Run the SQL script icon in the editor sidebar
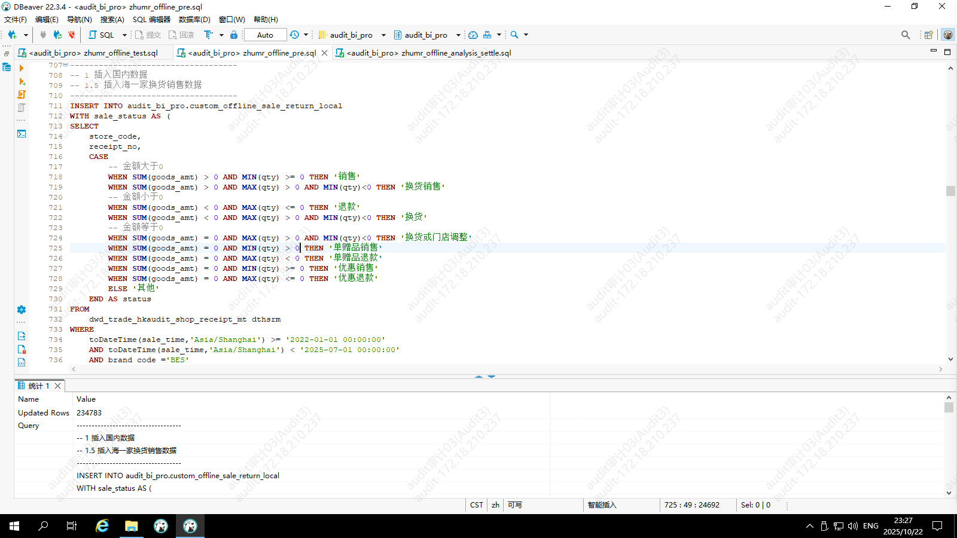 click(x=22, y=94)
